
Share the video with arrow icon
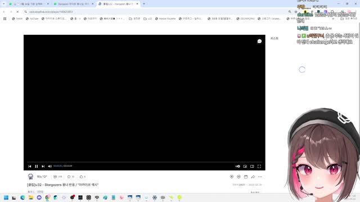253,177
